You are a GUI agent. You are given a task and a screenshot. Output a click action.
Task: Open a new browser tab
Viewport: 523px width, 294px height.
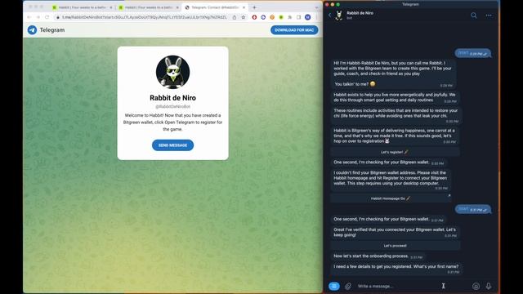[254, 7]
